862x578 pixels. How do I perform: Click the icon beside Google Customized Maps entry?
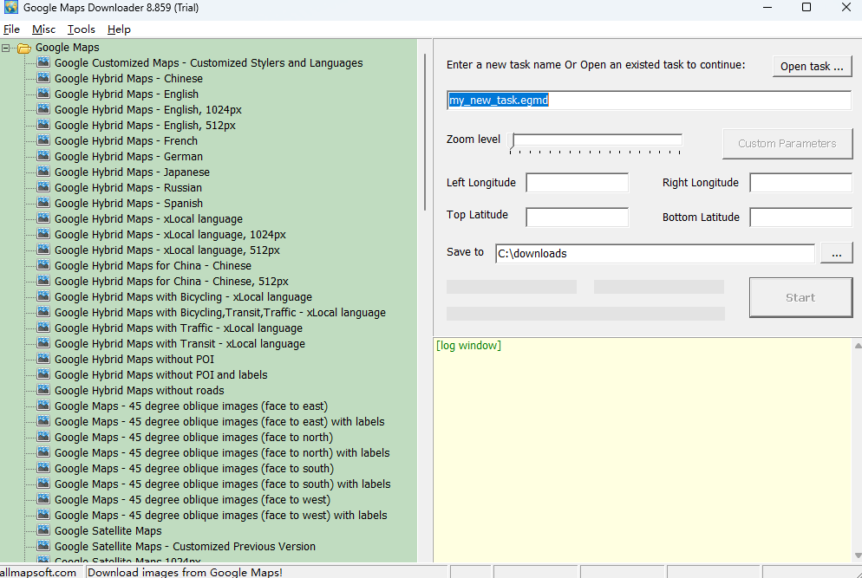tap(42, 62)
